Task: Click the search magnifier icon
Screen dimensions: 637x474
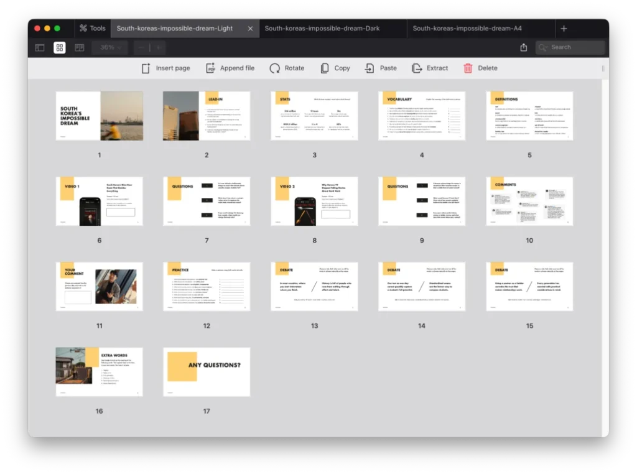Action: tap(542, 47)
